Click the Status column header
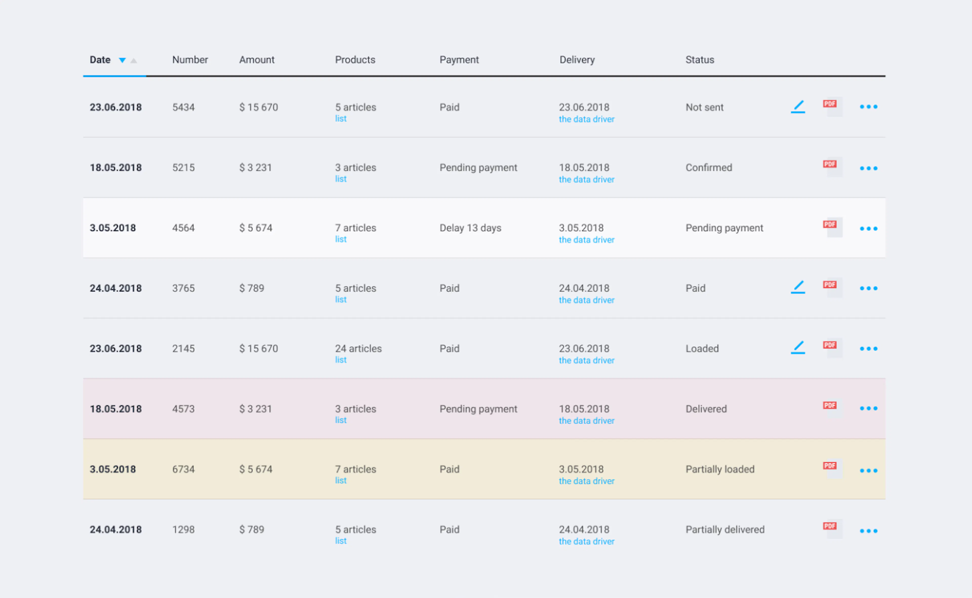The image size is (972, 598). point(700,60)
